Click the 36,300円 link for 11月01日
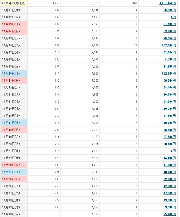 (170, 10)
